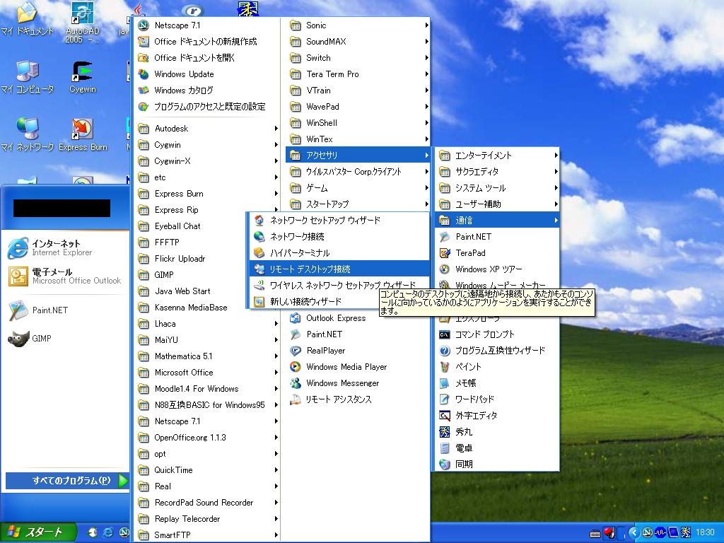Viewport: 724px width, 543px height.
Task: Open 電子メール Microsoft Office Outlook
Action: coord(64,276)
